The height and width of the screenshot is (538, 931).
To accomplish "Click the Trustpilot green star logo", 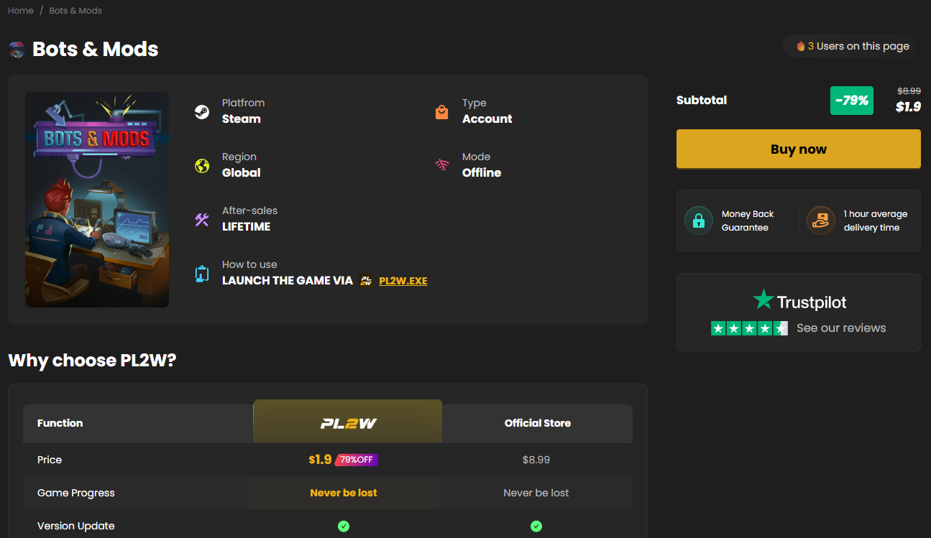I will [x=763, y=300].
